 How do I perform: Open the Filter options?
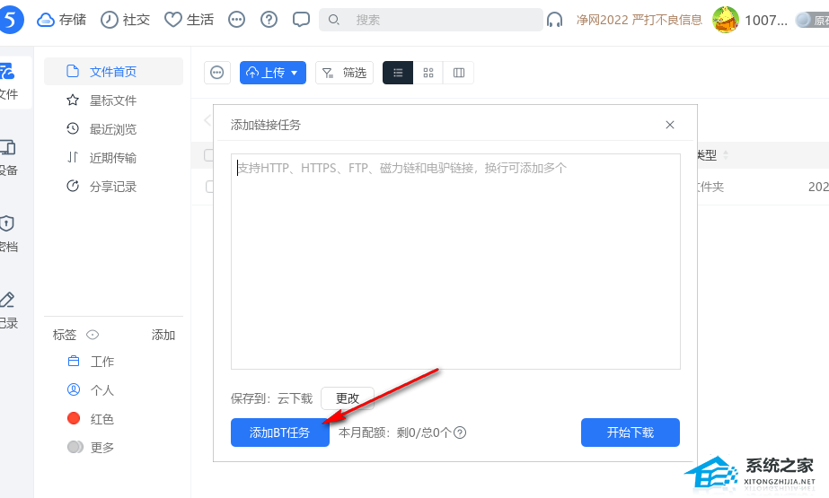pos(344,73)
